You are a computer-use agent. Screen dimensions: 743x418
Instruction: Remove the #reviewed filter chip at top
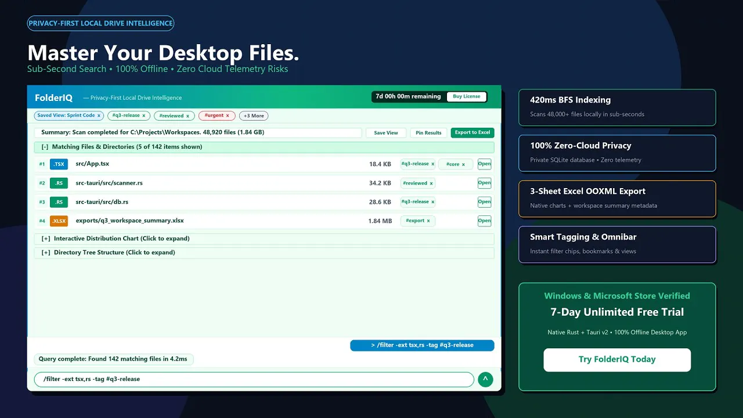(x=187, y=116)
